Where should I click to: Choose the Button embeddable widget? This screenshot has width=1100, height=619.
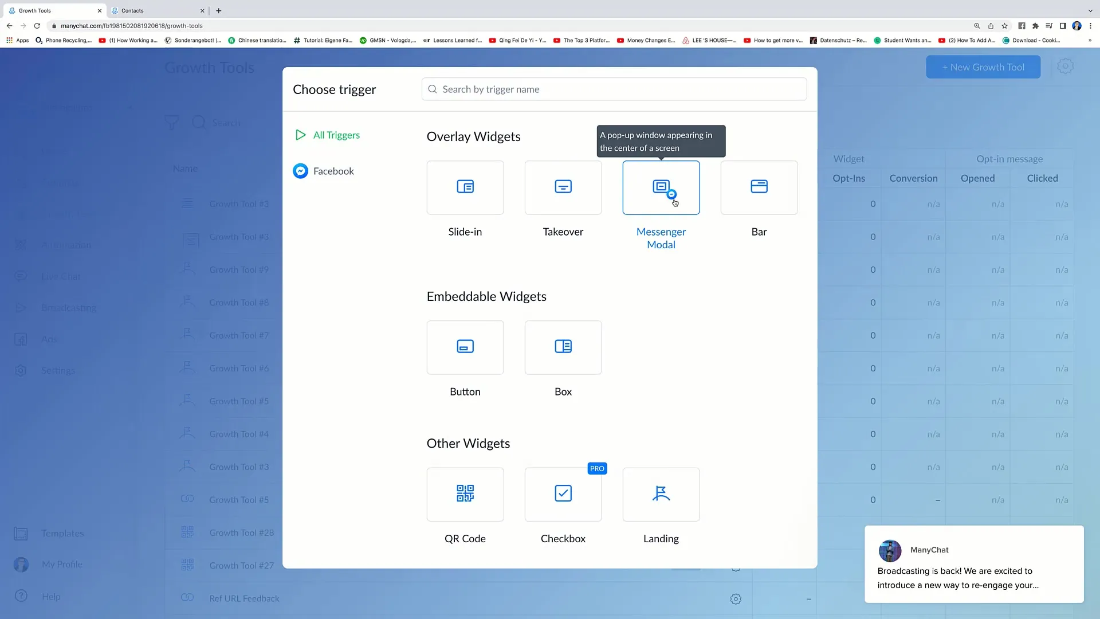click(x=465, y=347)
